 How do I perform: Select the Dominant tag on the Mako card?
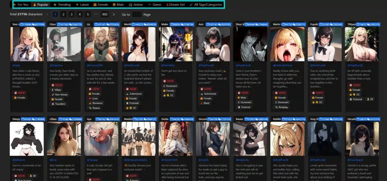pos(170,86)
